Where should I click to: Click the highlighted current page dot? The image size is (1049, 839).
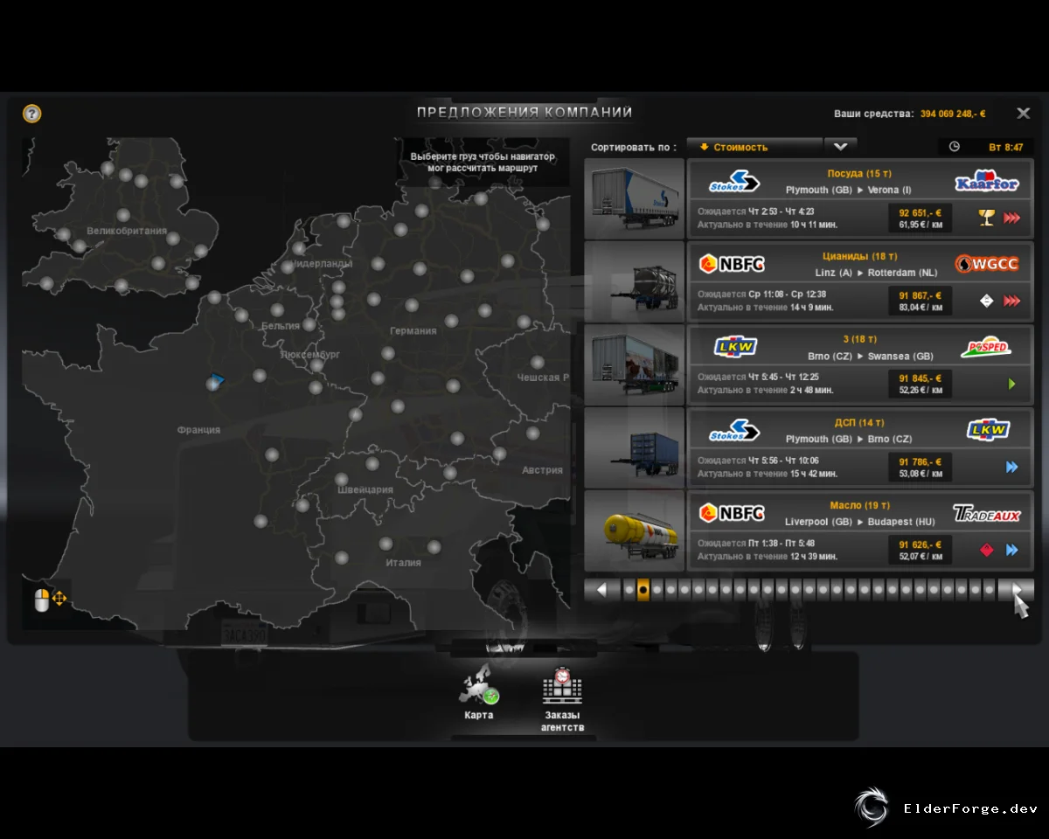coord(643,590)
